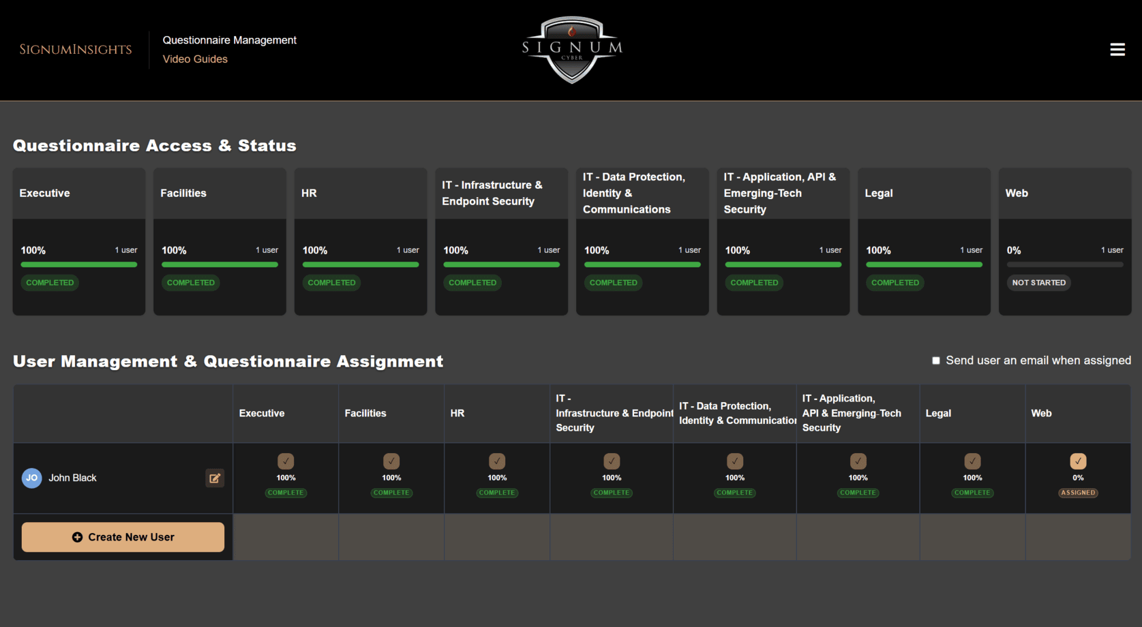
Task: Click the Create New User button
Action: click(x=123, y=537)
